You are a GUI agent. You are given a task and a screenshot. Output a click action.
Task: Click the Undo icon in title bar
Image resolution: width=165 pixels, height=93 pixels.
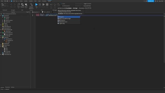click(x=16, y=1)
